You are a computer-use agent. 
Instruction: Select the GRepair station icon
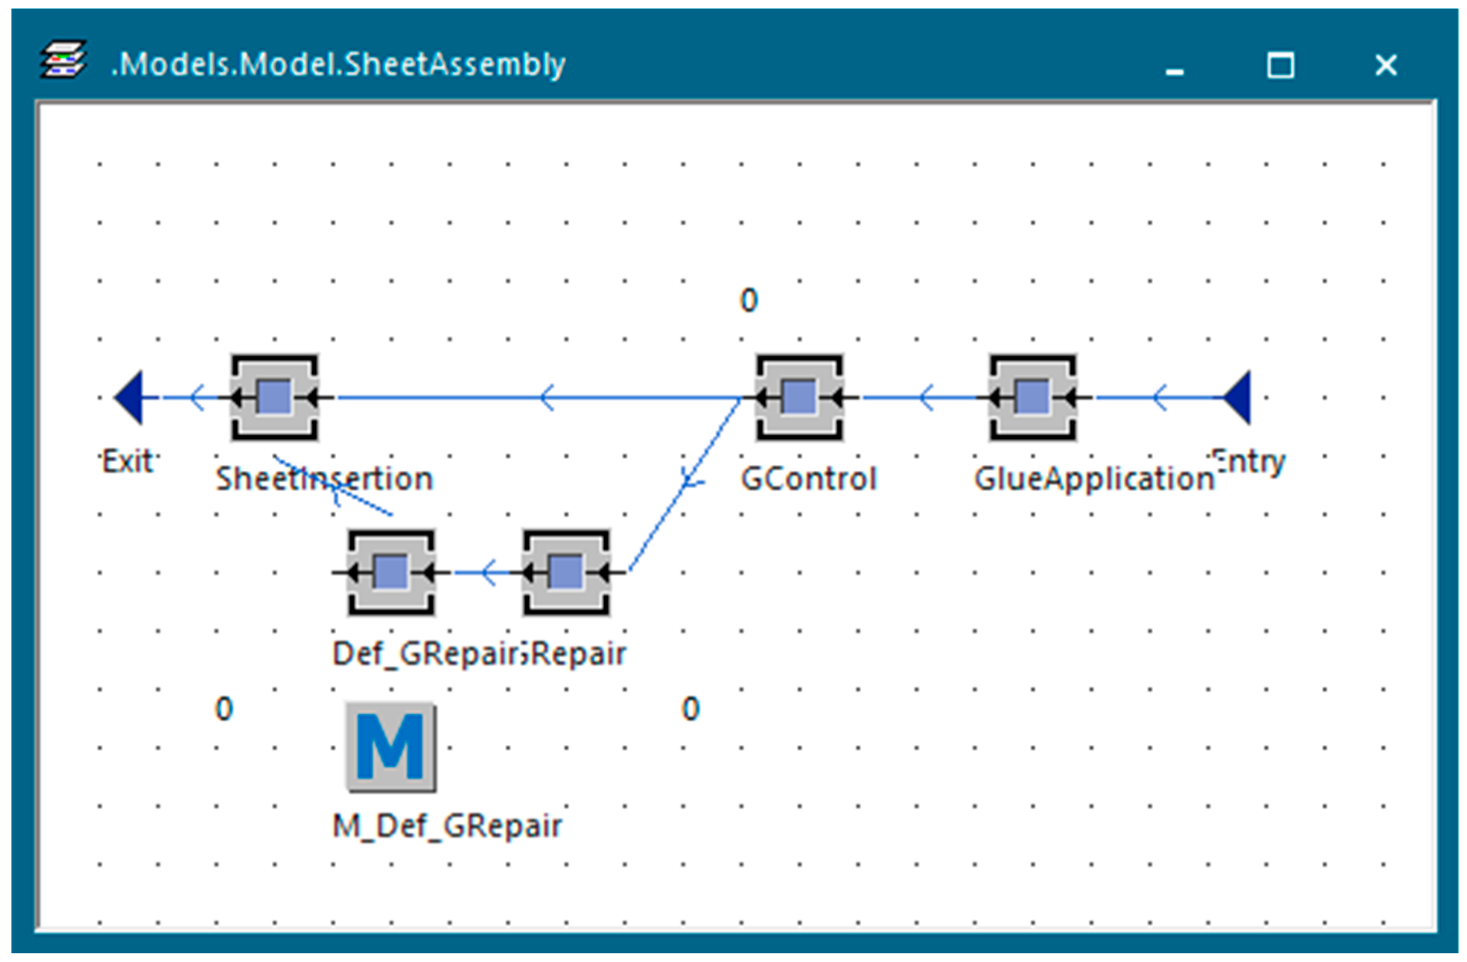pyautogui.click(x=566, y=572)
